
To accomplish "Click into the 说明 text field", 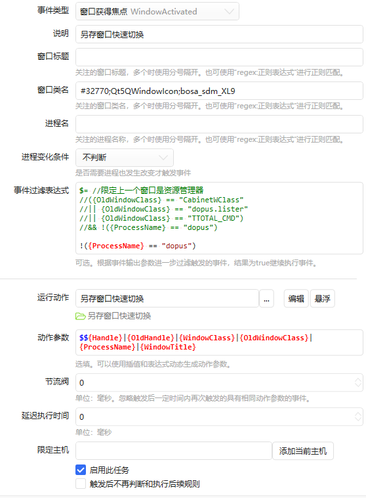I will [x=219, y=34].
